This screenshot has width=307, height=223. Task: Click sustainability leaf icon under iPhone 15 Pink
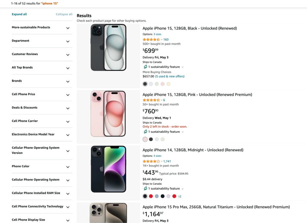[145, 132]
